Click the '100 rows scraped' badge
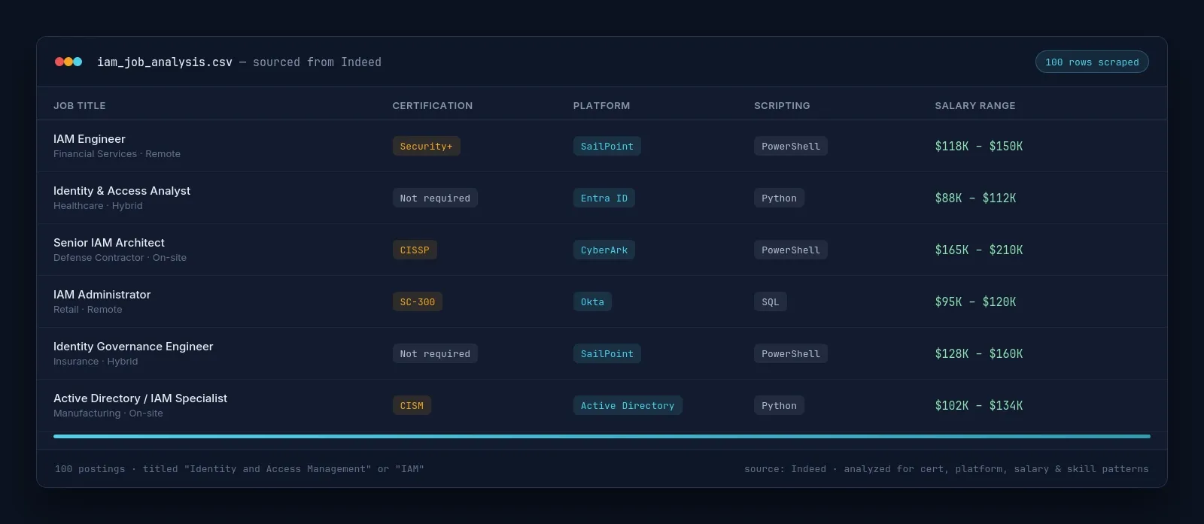Screen dimensions: 1204x524 pos(1092,62)
